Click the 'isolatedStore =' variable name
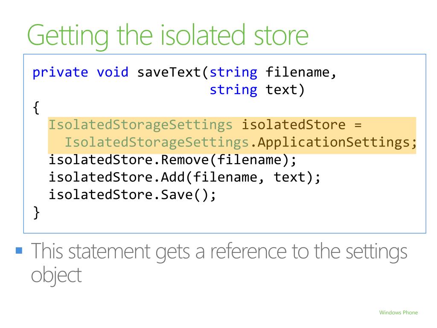Screen dimensions: 437x328 [301, 125]
